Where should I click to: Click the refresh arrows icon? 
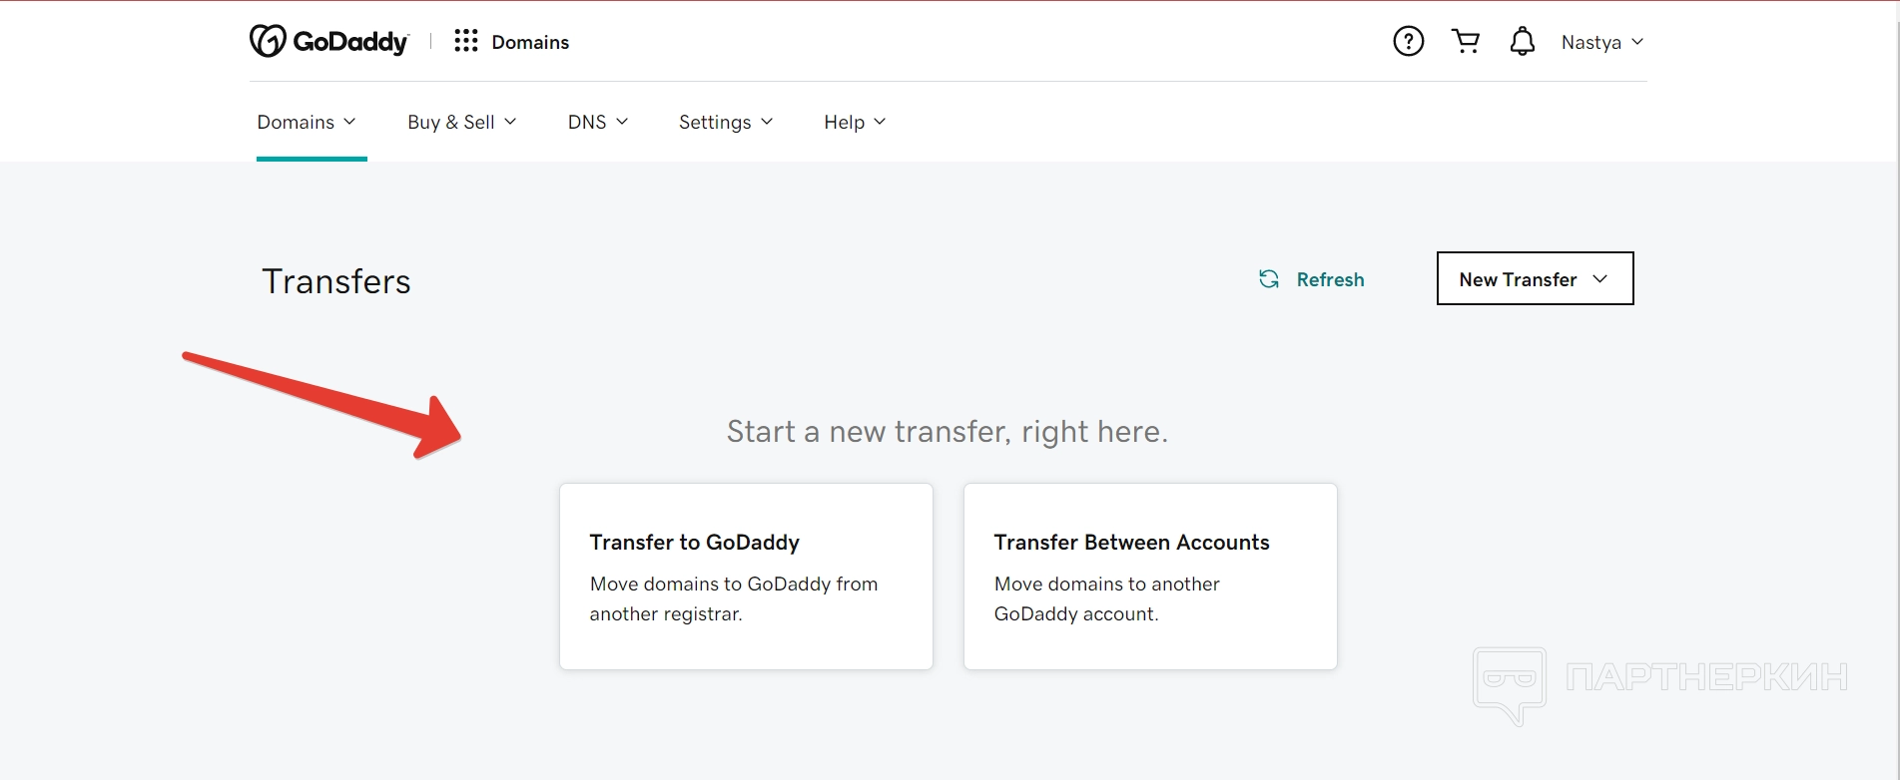coord(1269,279)
